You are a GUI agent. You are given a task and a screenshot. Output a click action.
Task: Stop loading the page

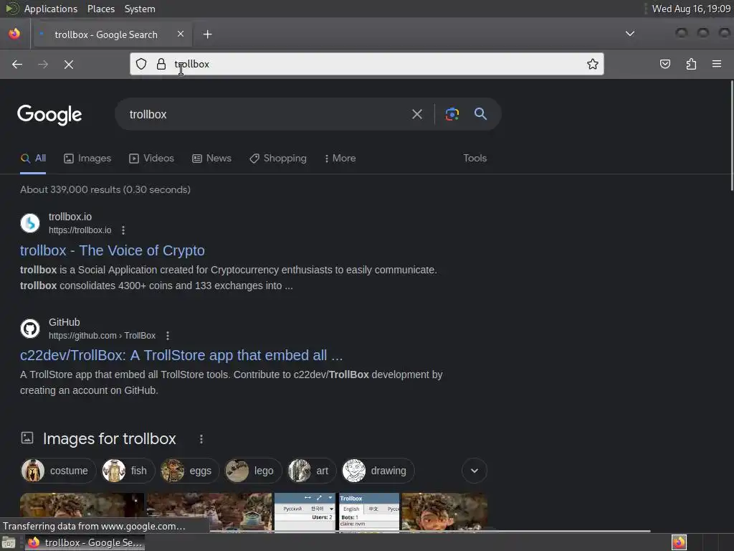69,64
